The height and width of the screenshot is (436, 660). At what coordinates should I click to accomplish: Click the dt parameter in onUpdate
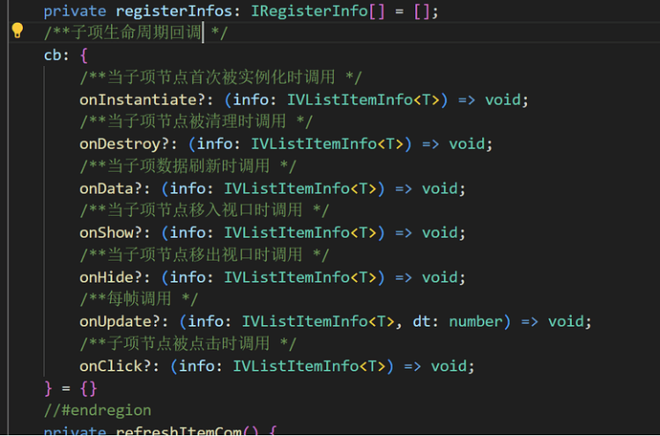pos(421,321)
